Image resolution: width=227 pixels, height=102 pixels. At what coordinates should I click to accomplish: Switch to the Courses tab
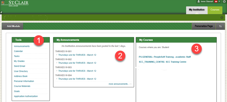coord(215,10)
